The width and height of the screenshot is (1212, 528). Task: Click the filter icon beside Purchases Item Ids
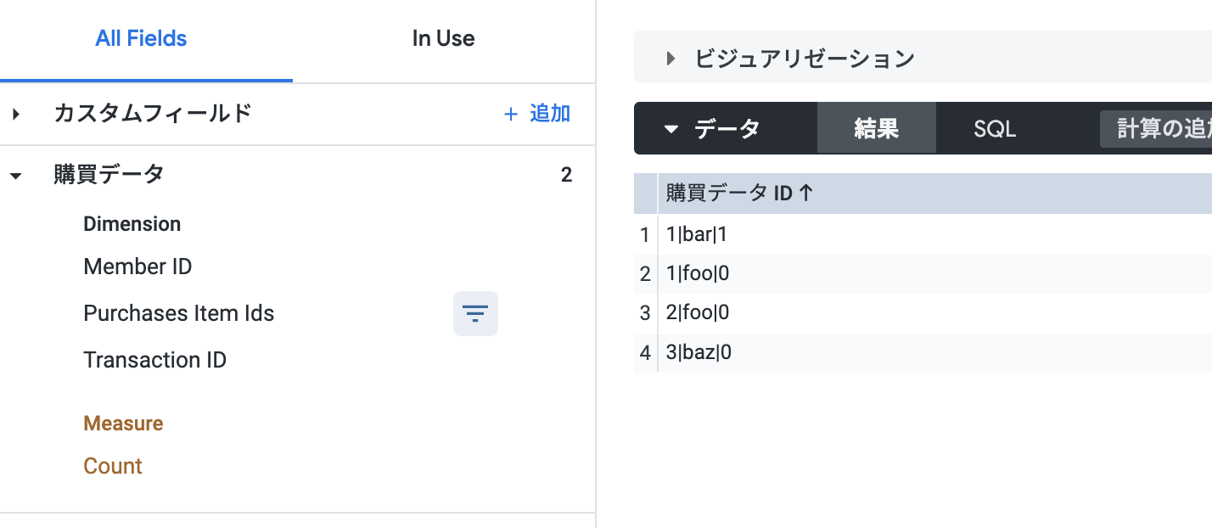(475, 313)
